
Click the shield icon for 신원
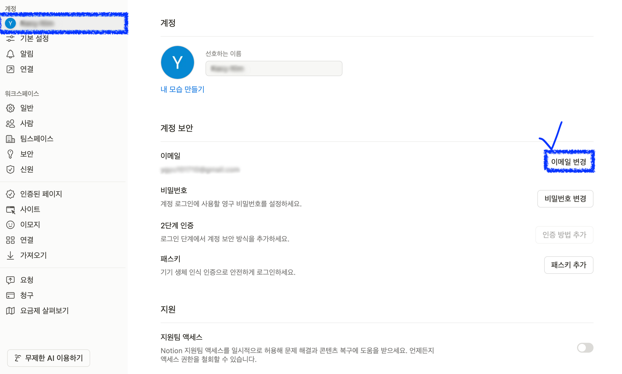[10, 169]
